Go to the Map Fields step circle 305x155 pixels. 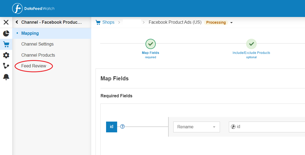(151, 44)
